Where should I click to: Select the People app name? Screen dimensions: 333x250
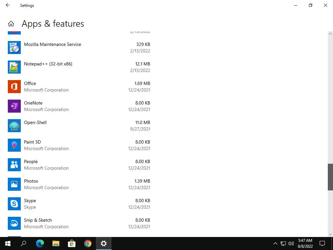31,162
